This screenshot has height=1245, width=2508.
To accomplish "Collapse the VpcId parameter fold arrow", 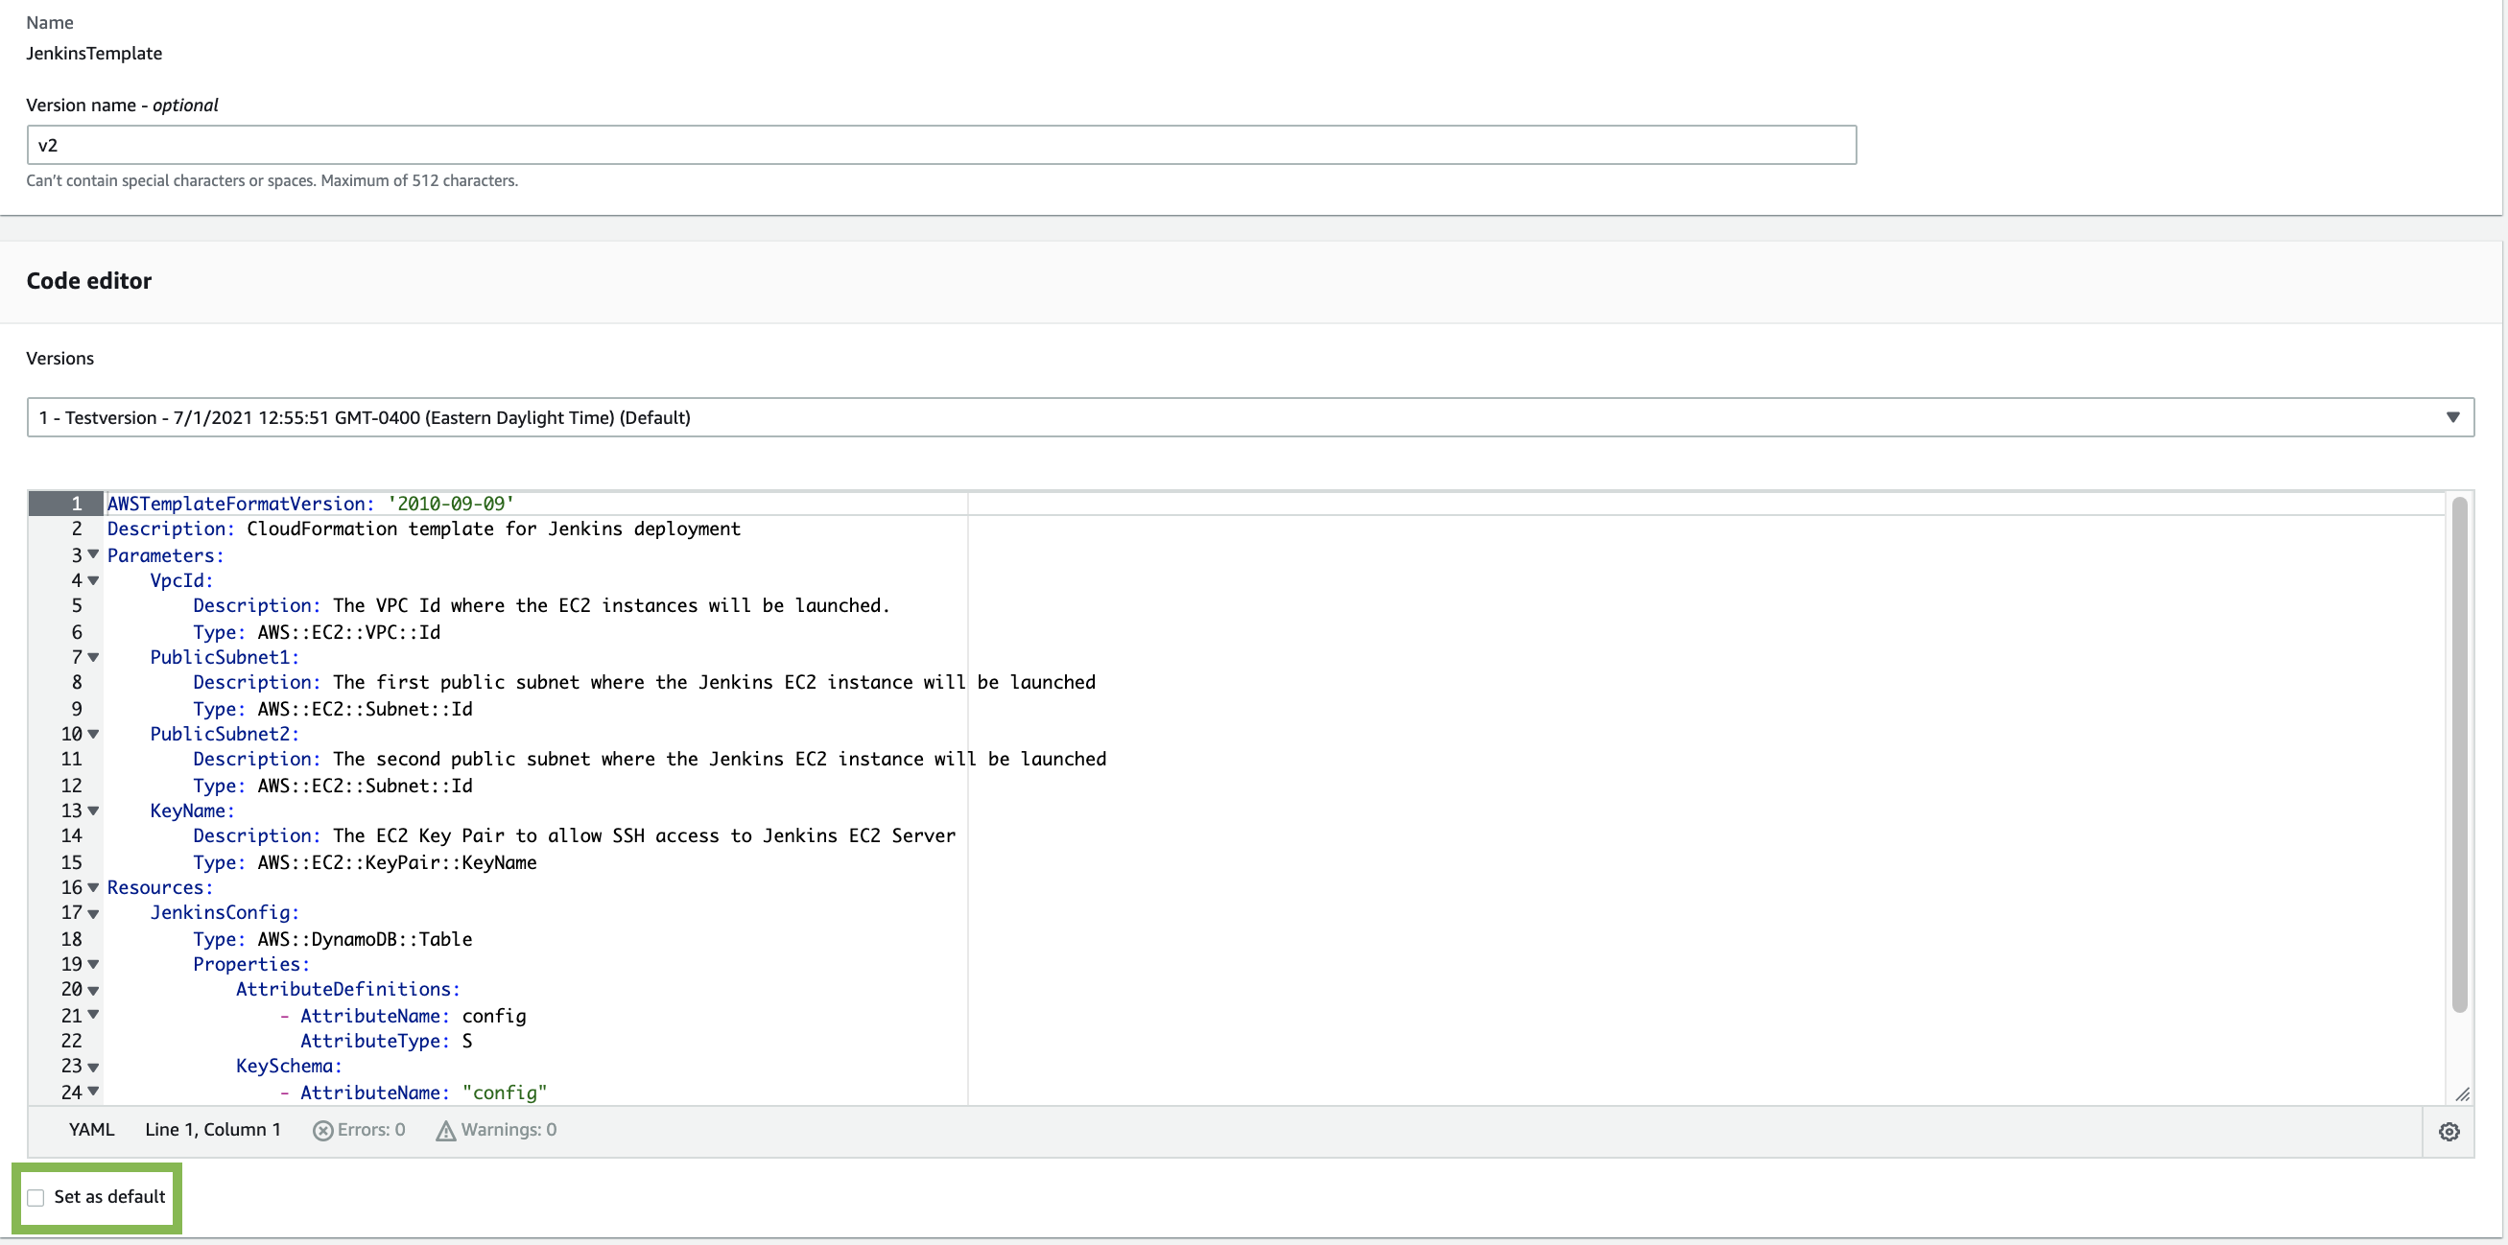I will pyautogui.click(x=93, y=580).
